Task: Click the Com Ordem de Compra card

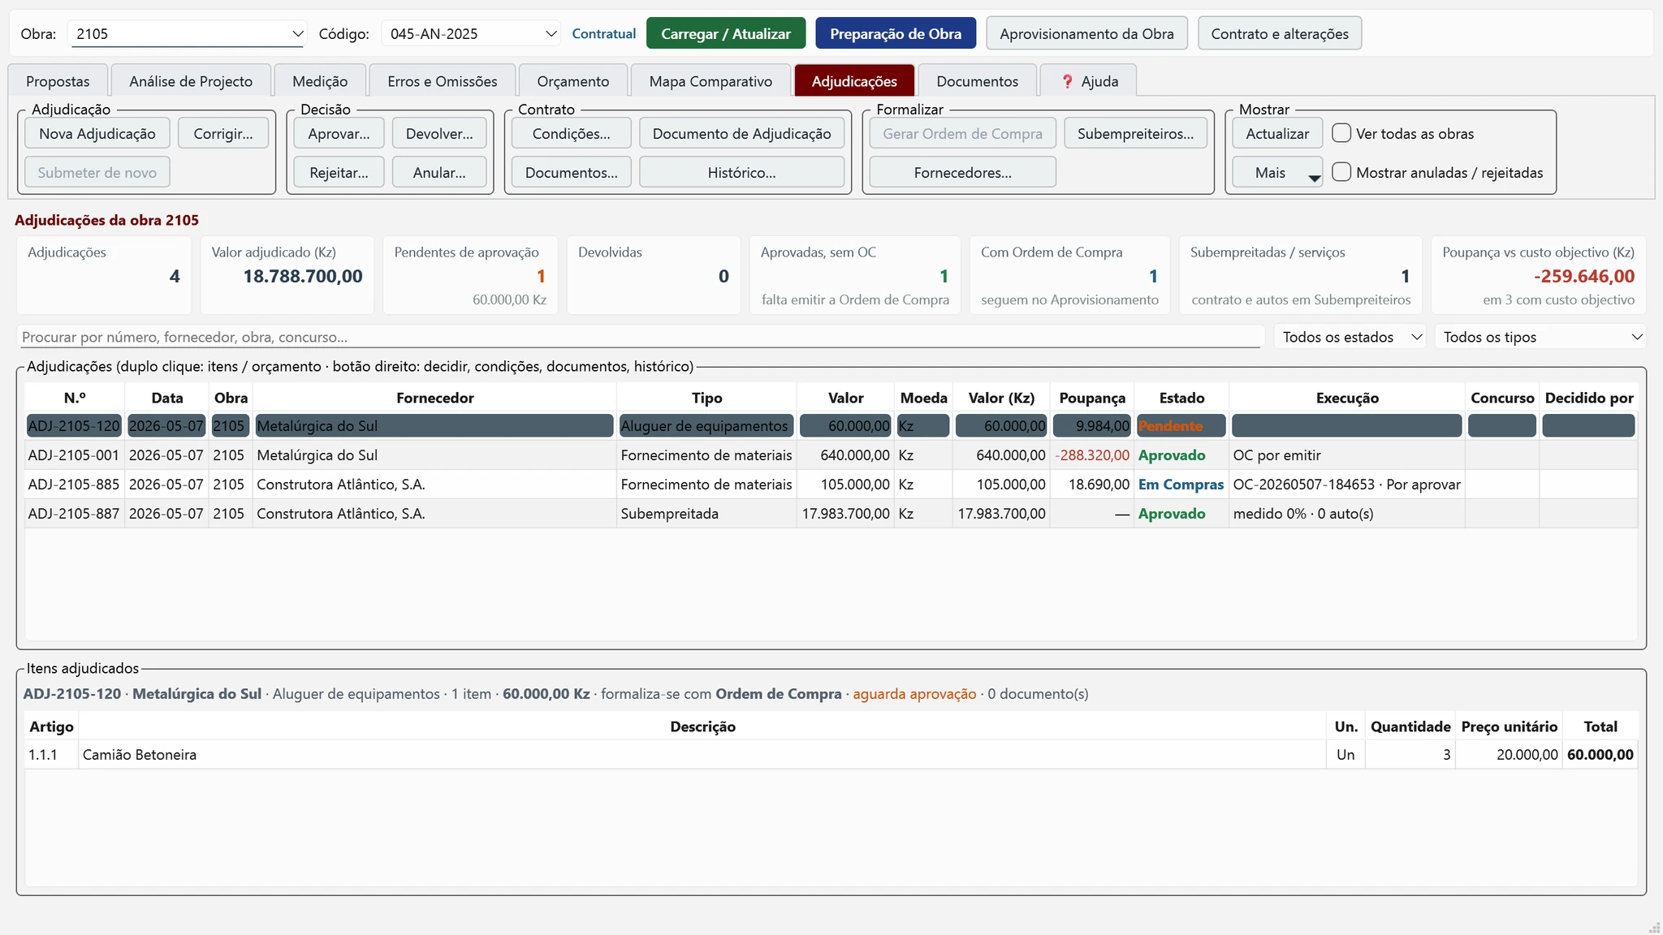Action: pyautogui.click(x=1069, y=275)
